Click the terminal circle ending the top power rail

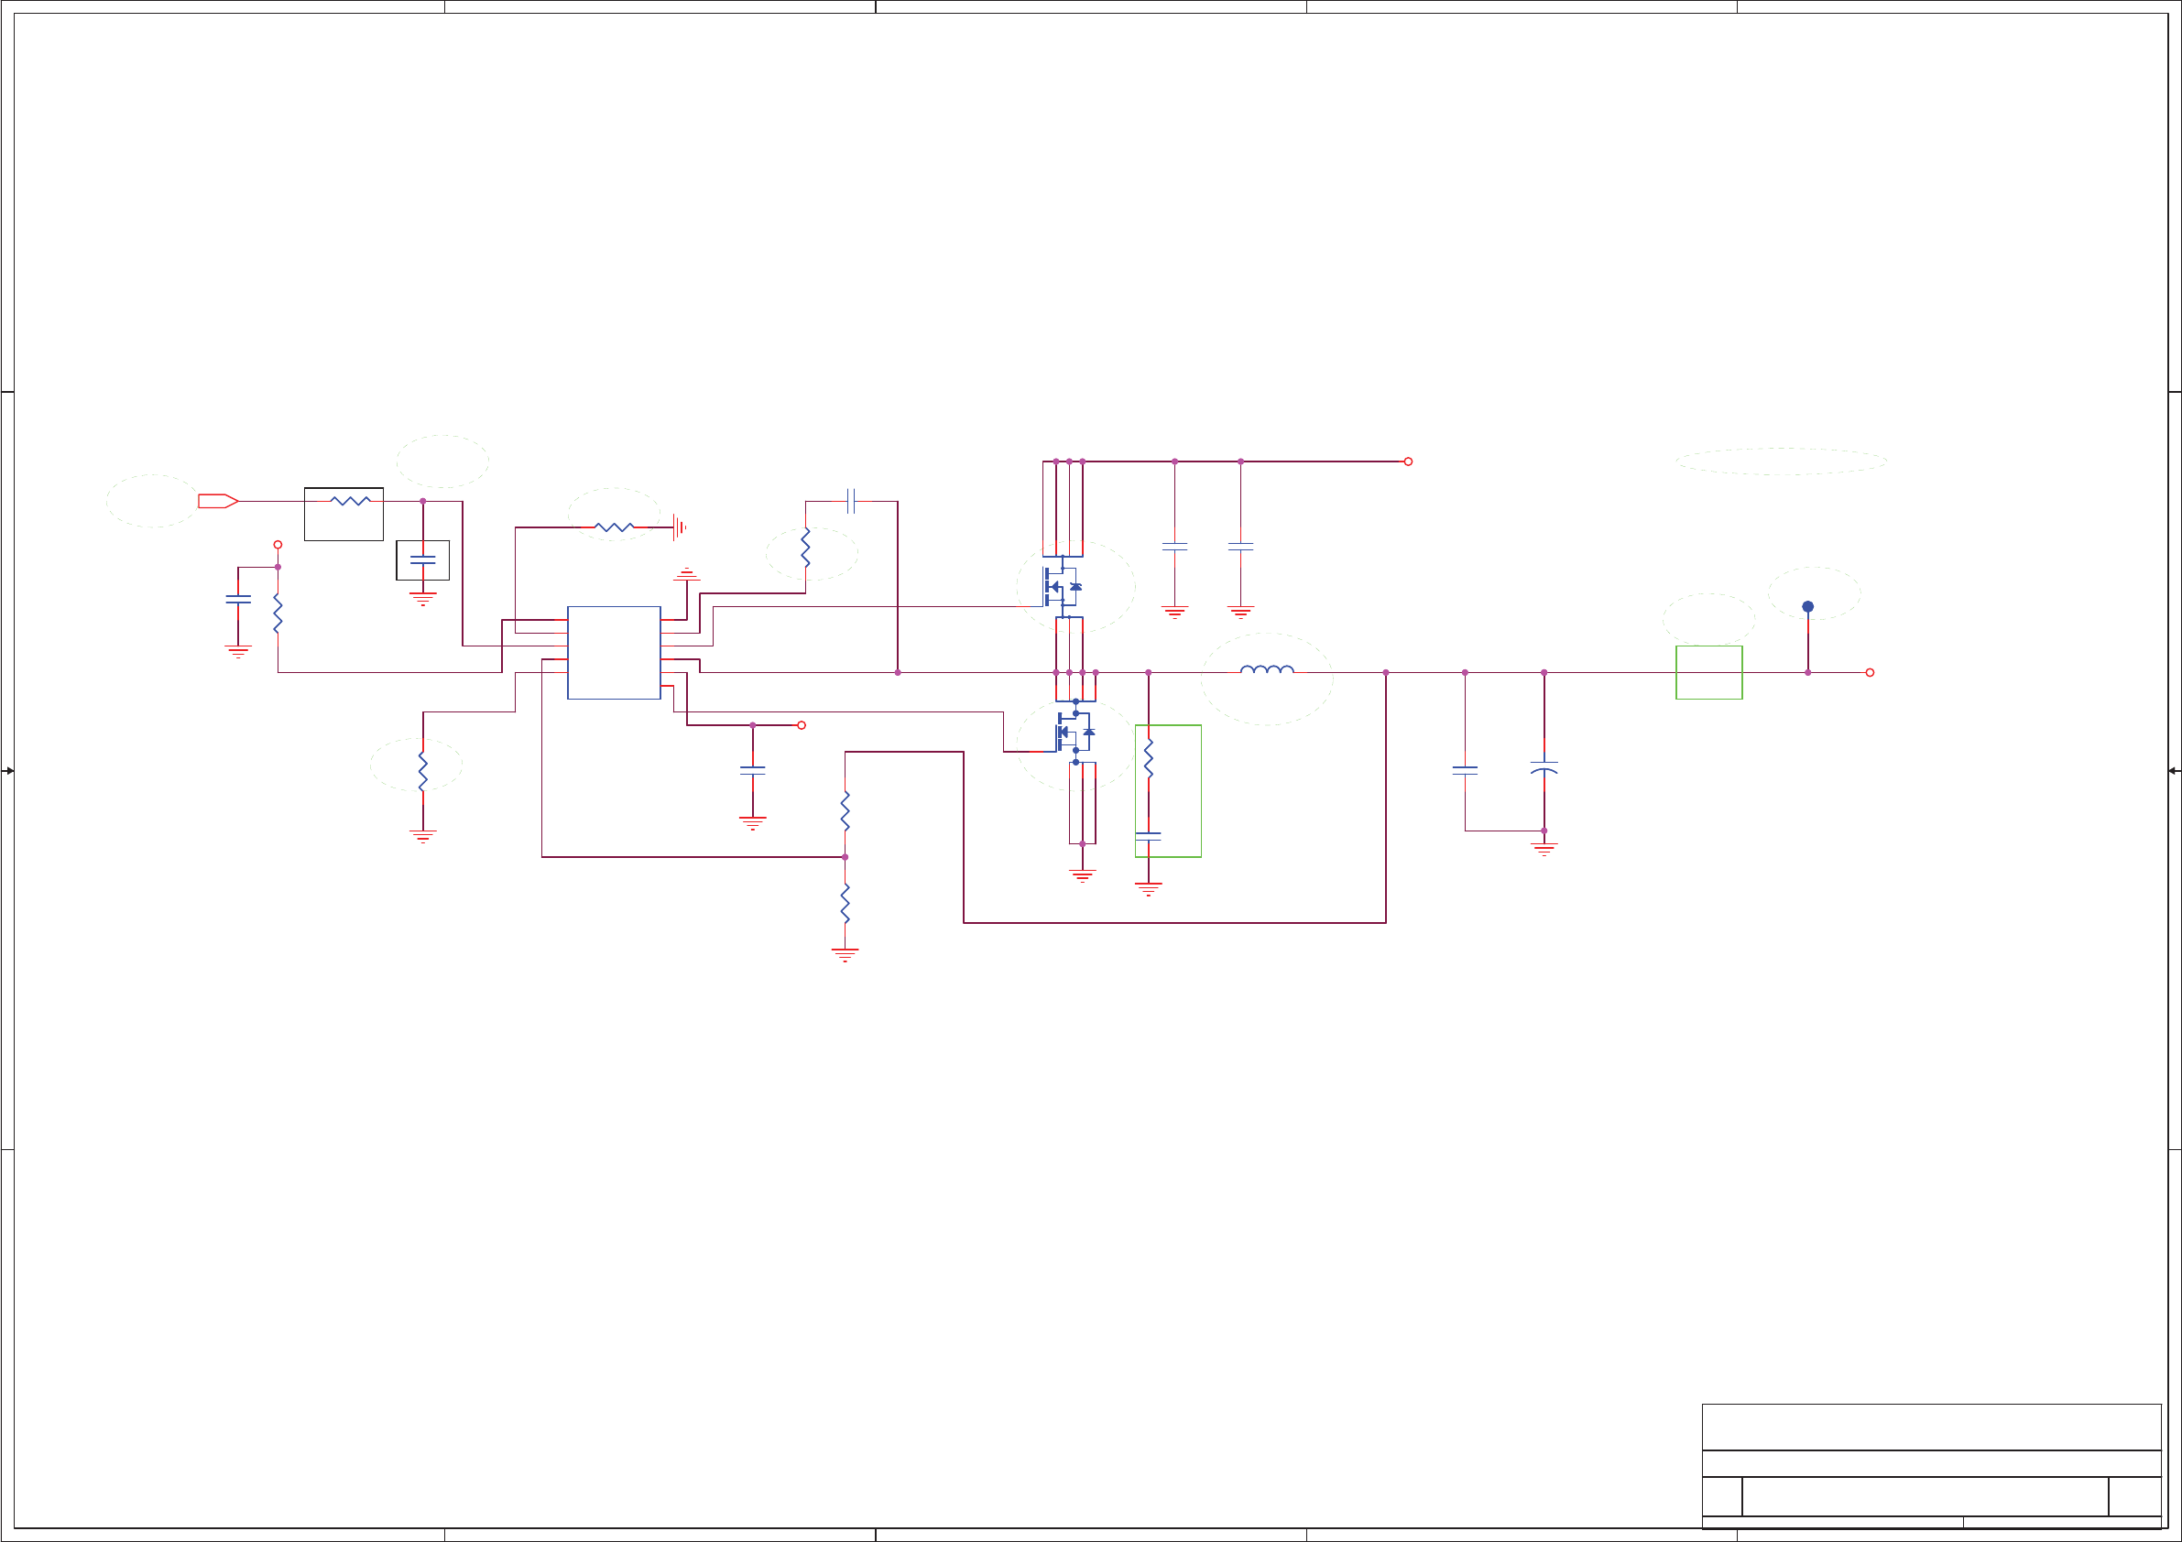point(1407,462)
